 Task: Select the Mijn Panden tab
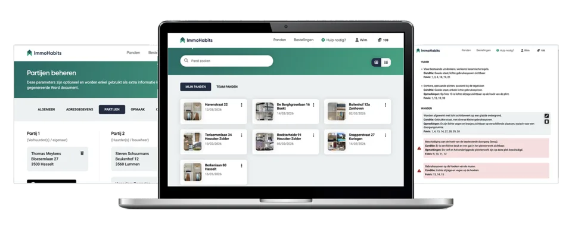195,87
